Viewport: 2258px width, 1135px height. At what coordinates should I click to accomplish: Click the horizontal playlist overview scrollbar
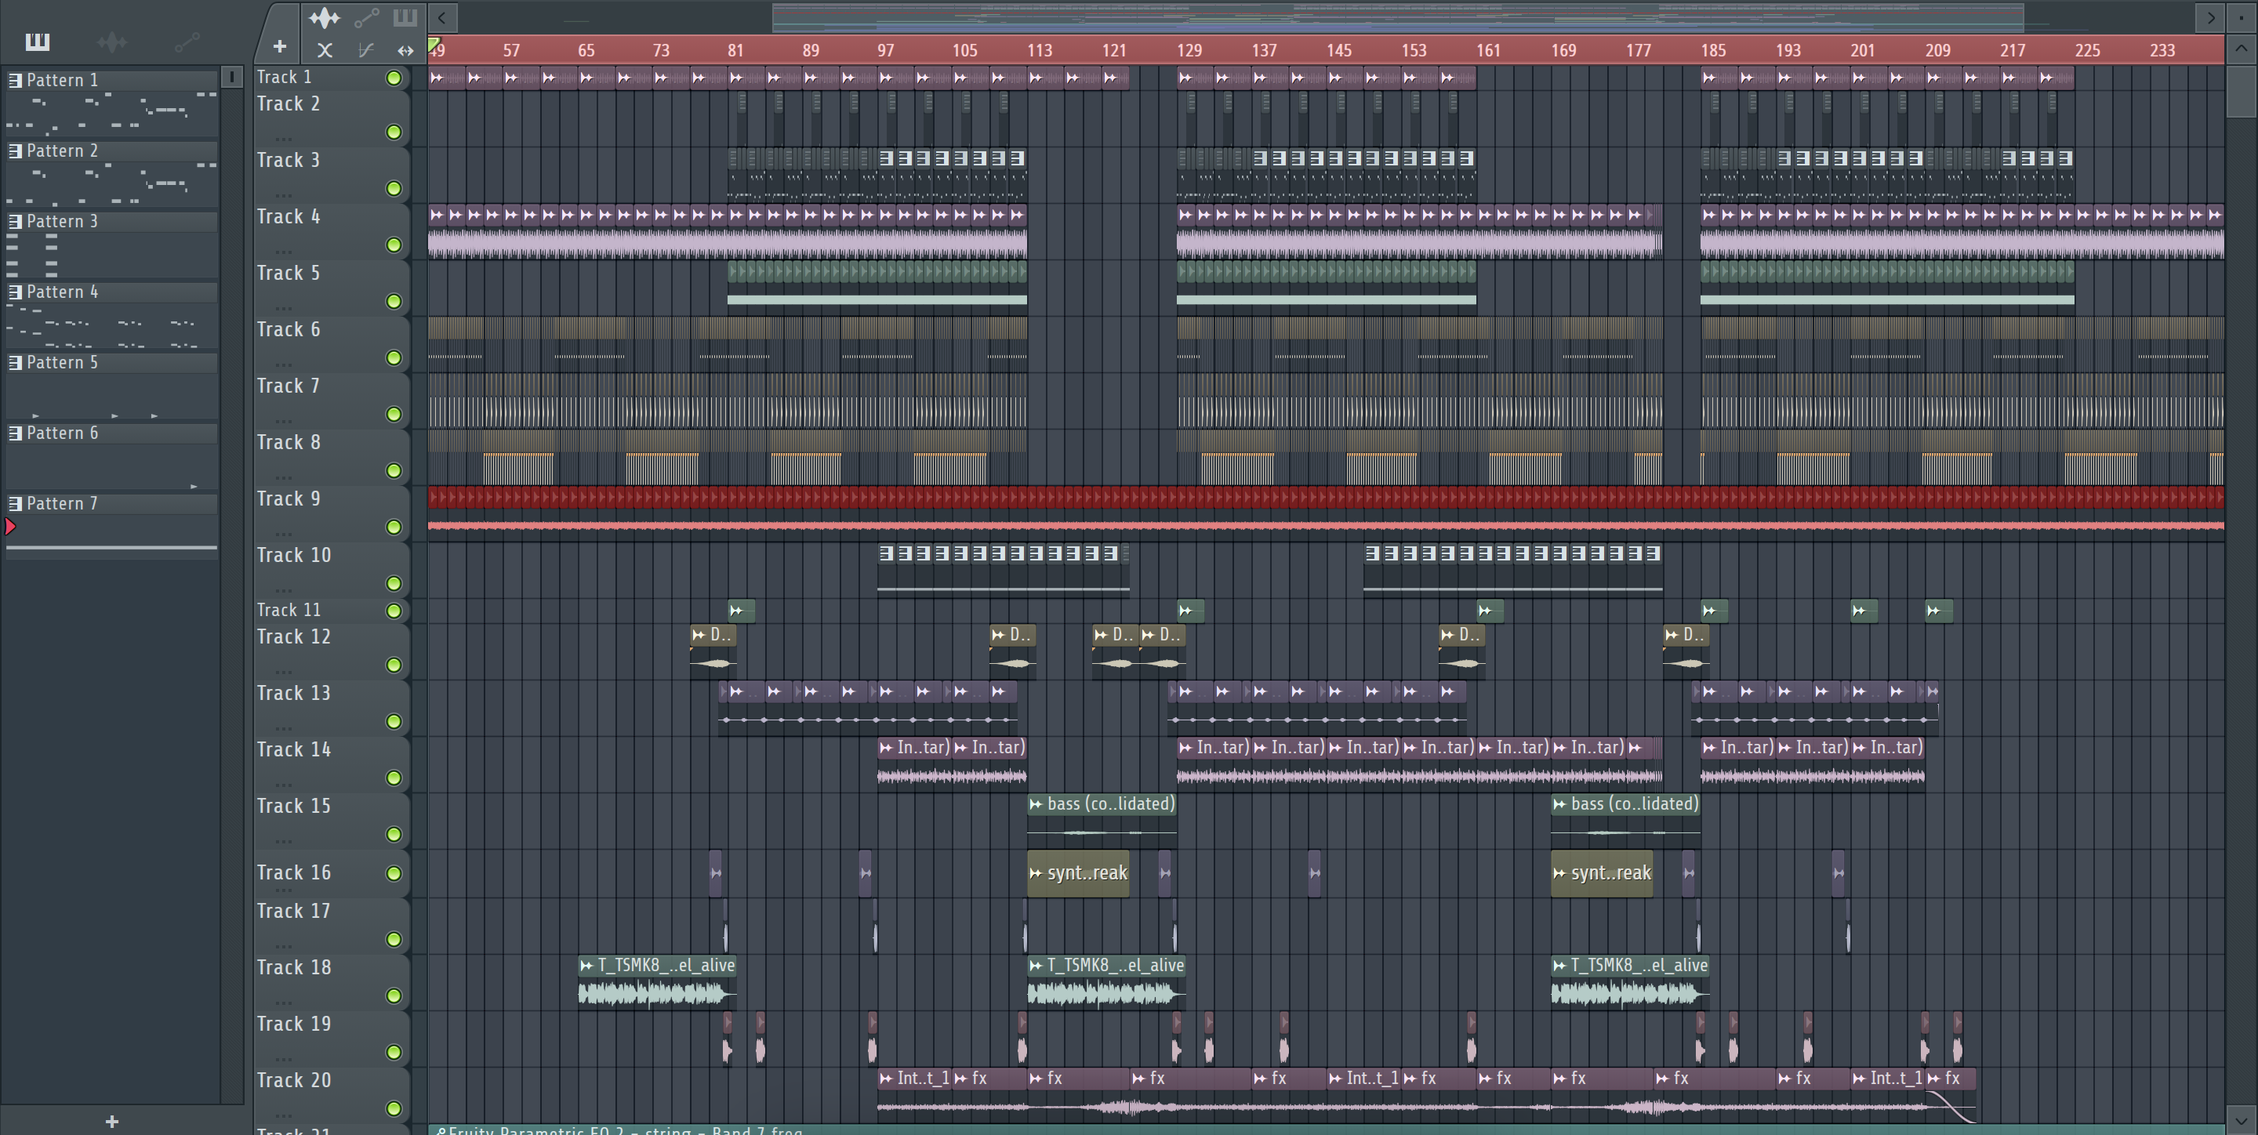pos(1397,16)
